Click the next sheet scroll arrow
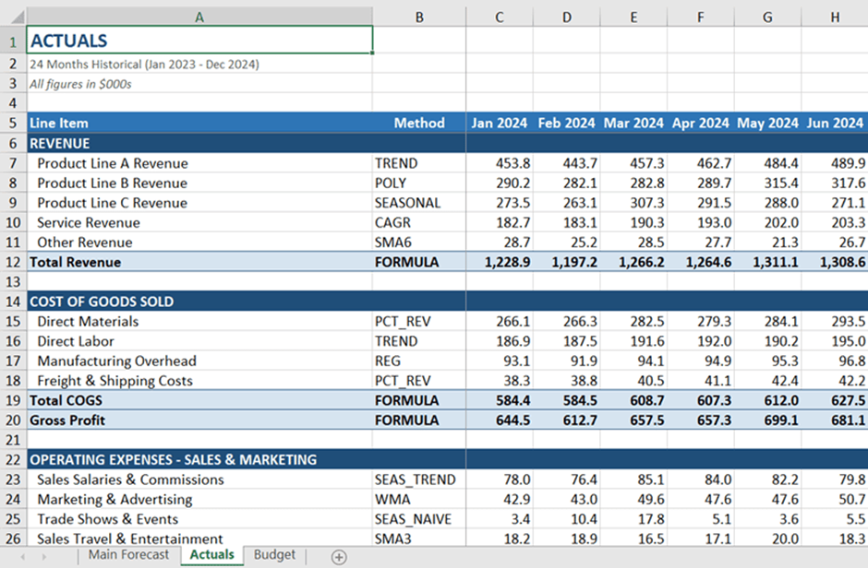Viewport: 868px width, 568px height. click(43, 557)
